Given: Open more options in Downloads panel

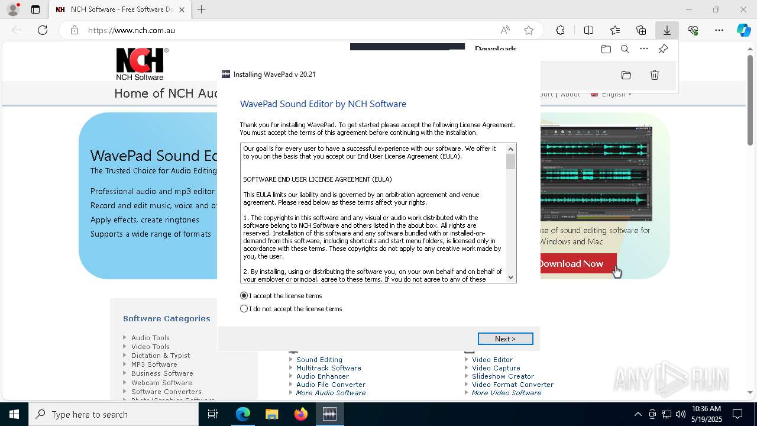Looking at the screenshot, I should tap(644, 49).
